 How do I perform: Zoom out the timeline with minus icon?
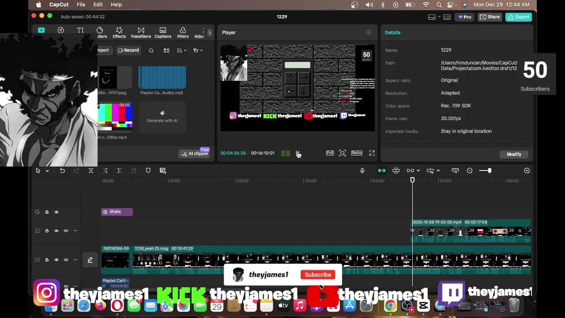(470, 170)
